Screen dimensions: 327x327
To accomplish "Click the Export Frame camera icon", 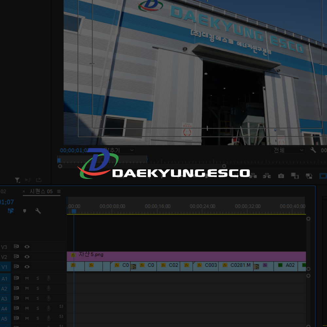I will pyautogui.click(x=281, y=176).
